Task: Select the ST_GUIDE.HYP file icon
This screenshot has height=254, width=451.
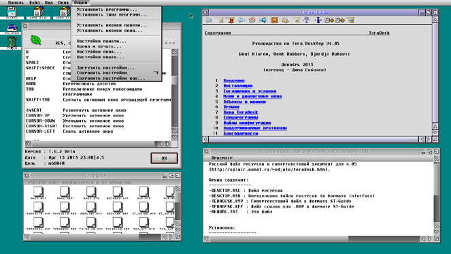Action: click(x=144, y=208)
